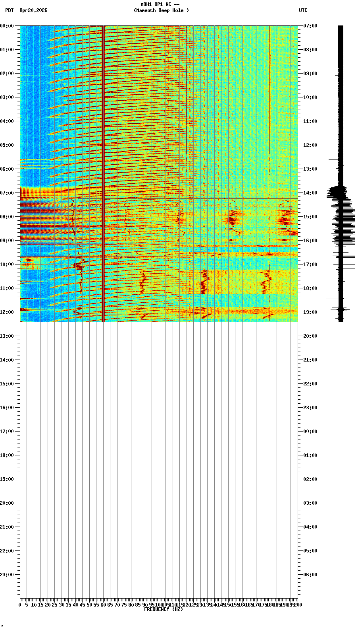Click 19:00 on the left PDT axis
The height and width of the screenshot is (630, 358).
[7, 479]
